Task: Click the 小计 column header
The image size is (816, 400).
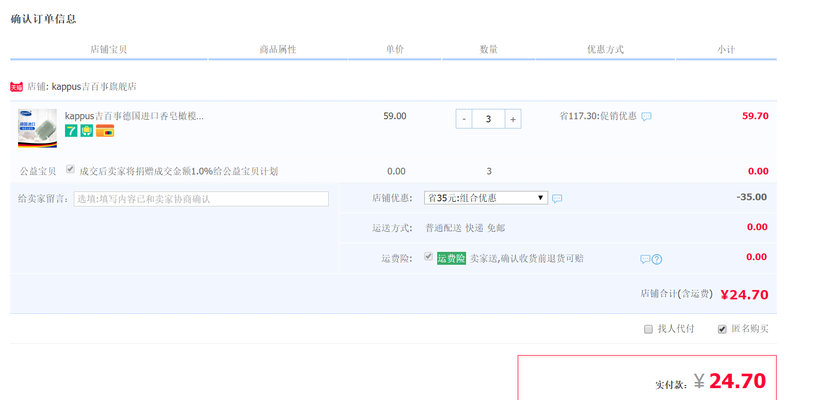Action: point(726,50)
